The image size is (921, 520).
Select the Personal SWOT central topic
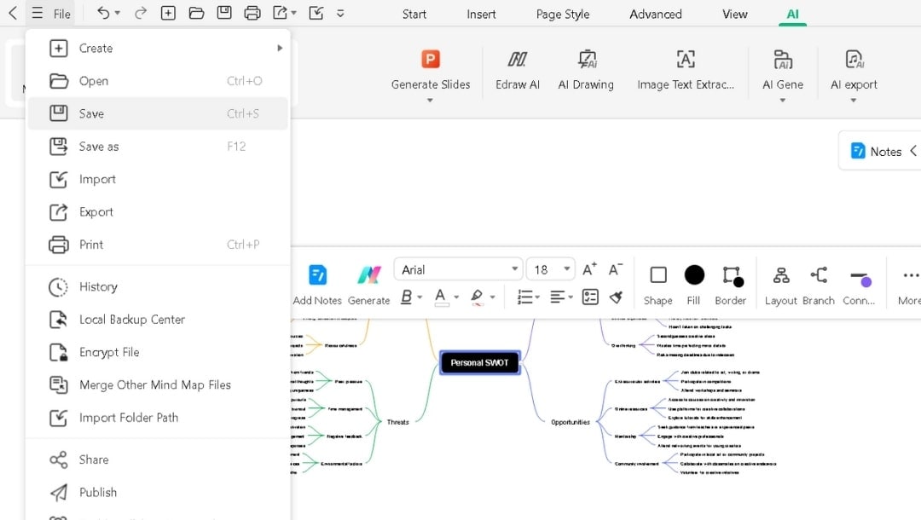[479, 362]
